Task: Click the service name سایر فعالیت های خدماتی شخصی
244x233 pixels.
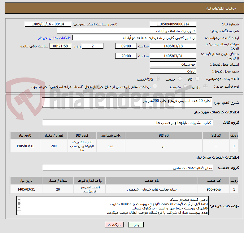Action: coord(152,189)
